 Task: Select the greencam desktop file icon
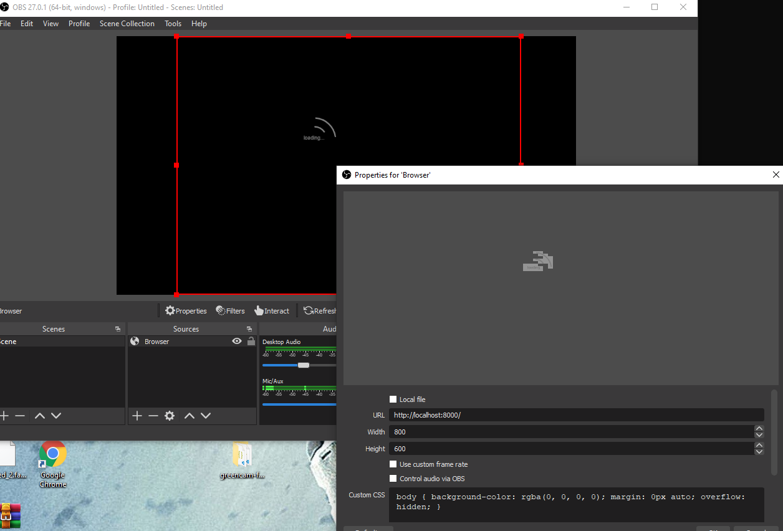click(242, 461)
